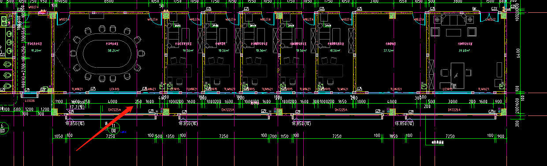The height and width of the screenshot is (166, 547).
Task: Select the 1350 dimension text
Action: tap(170, 137)
